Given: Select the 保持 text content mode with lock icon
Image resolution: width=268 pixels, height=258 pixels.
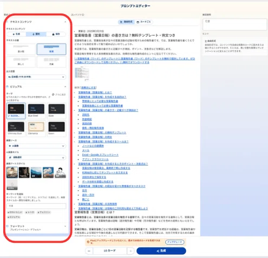Looking at the screenshot, I should click(56, 34).
